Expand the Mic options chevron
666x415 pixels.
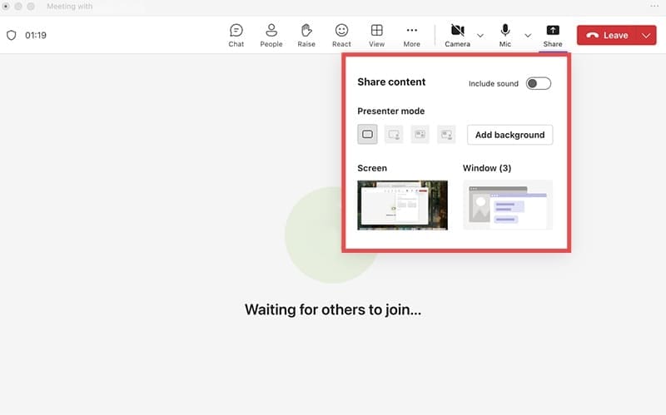(x=528, y=36)
